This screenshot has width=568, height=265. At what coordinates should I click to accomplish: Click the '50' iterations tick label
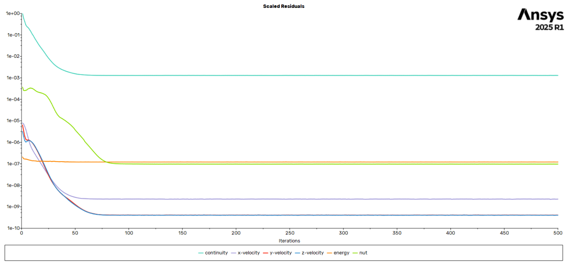[x=75, y=233]
